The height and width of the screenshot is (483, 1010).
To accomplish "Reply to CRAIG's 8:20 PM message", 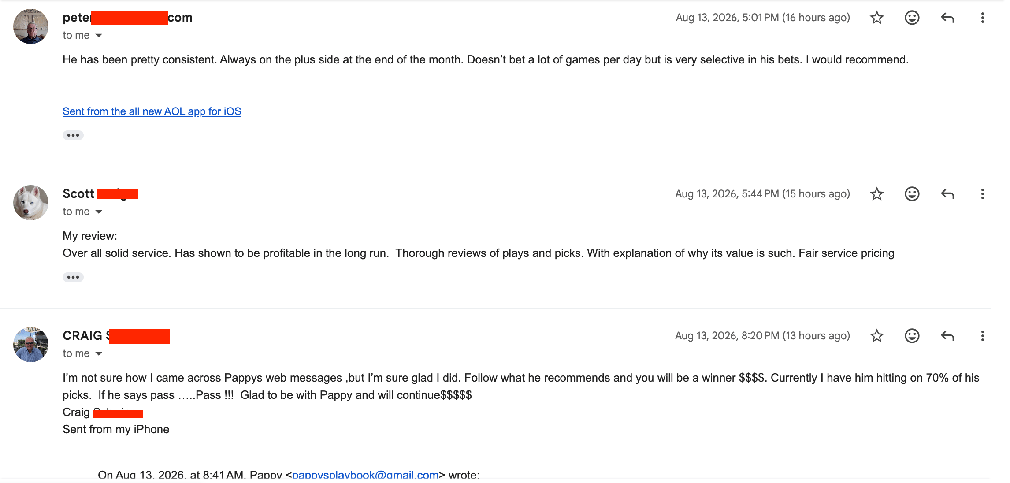I will 947,336.
